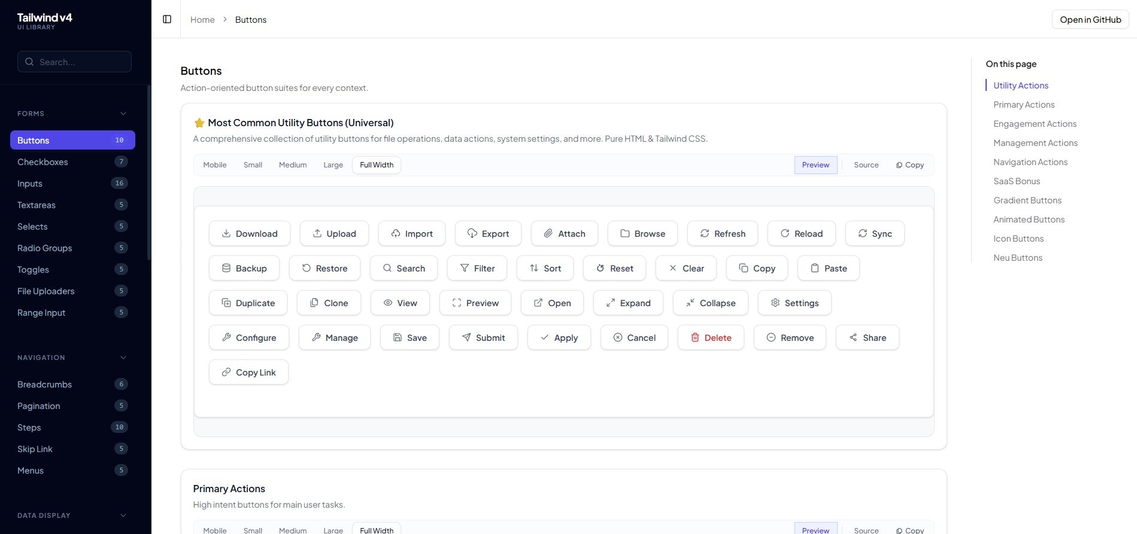Image resolution: width=1137 pixels, height=534 pixels.
Task: Click the Submit button
Action: (483, 337)
